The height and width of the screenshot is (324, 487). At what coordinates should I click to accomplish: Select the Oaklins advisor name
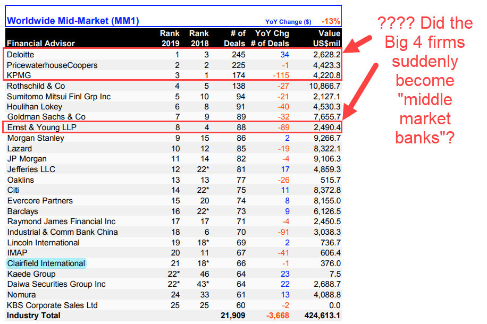pyautogui.click(x=21, y=180)
